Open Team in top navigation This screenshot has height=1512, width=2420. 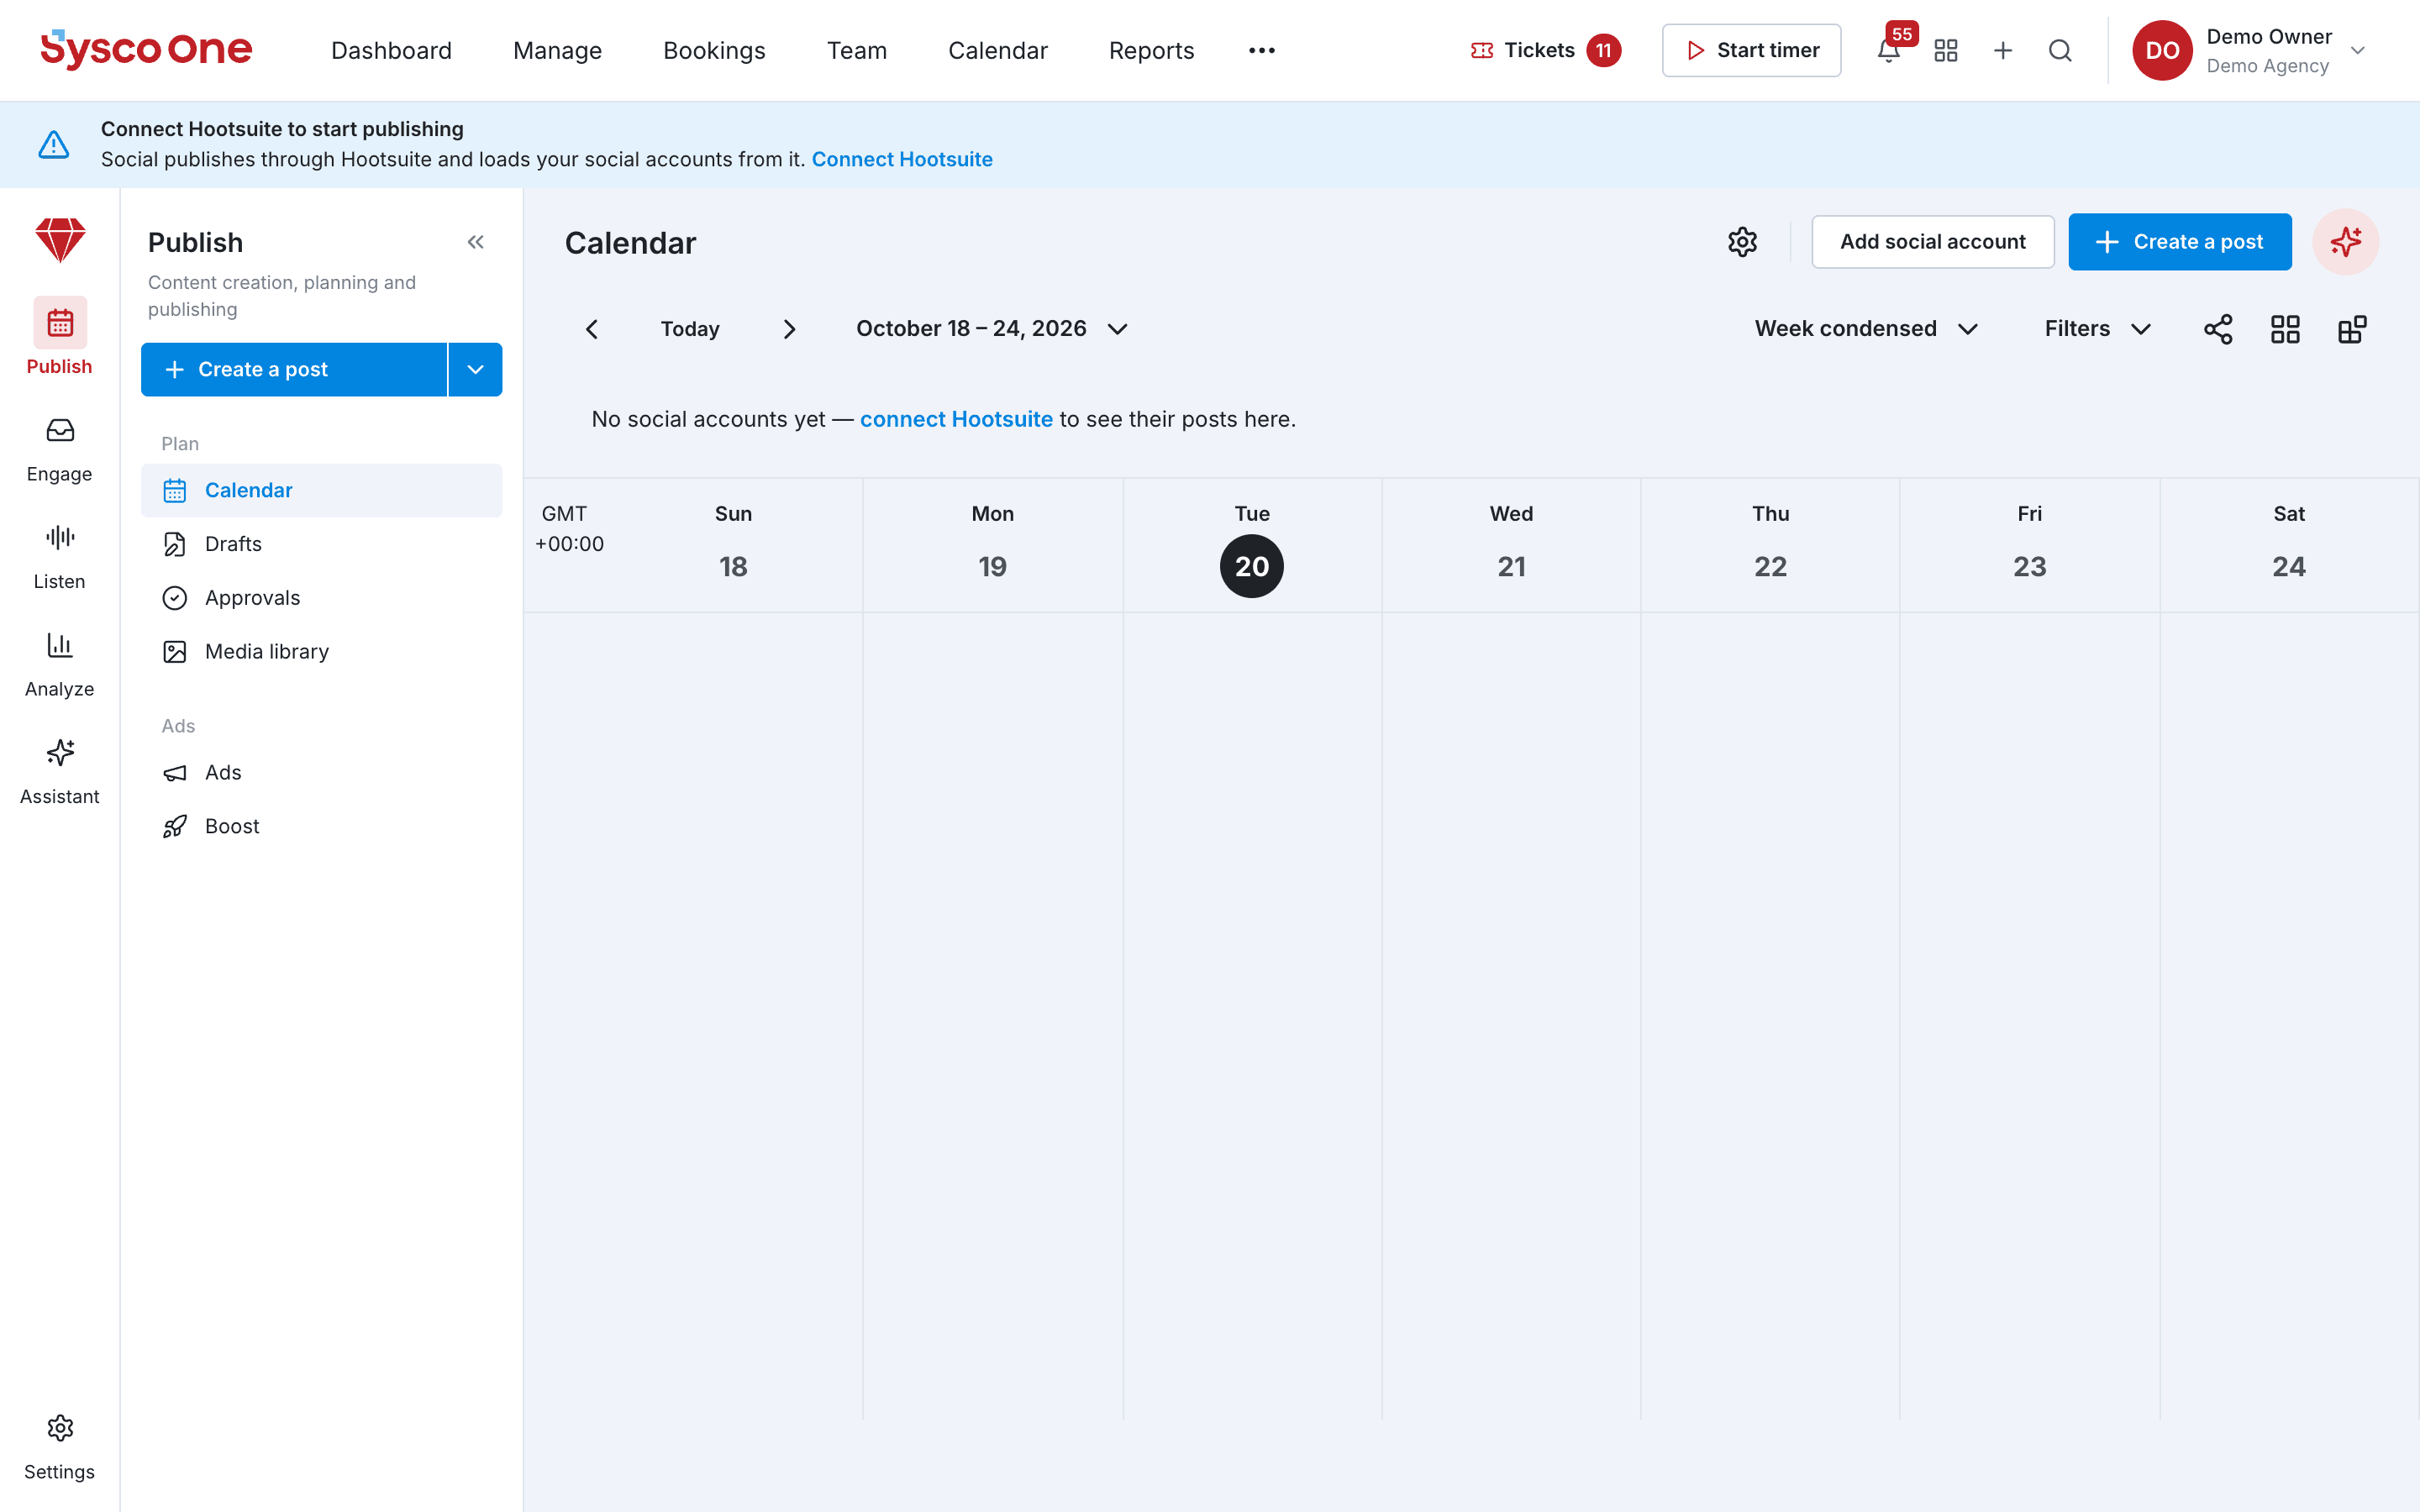[x=857, y=50]
